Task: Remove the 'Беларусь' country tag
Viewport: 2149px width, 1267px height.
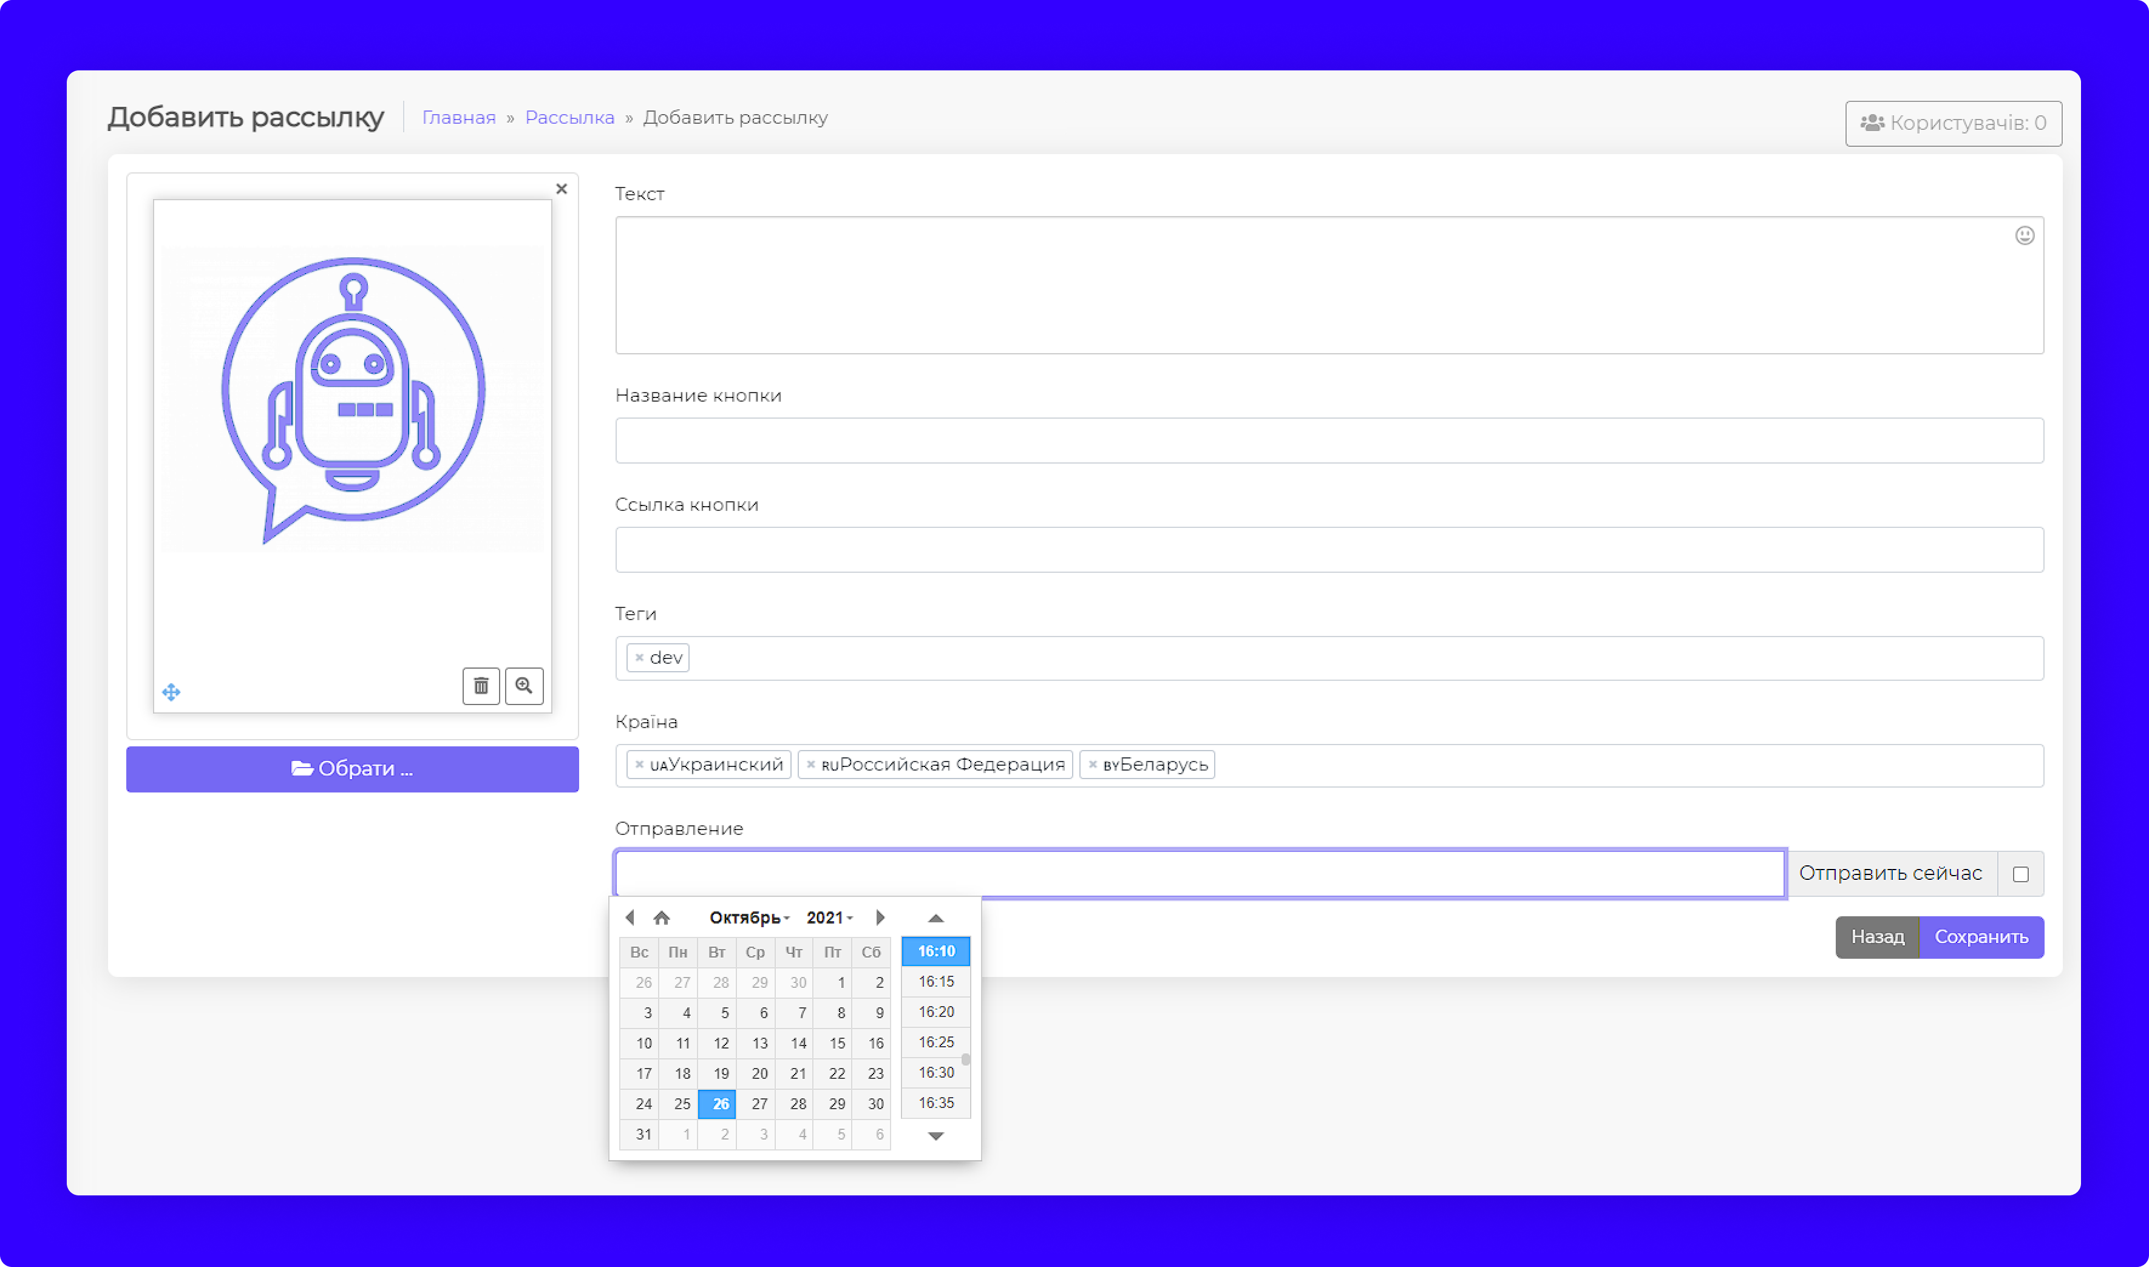Action: tap(1093, 764)
